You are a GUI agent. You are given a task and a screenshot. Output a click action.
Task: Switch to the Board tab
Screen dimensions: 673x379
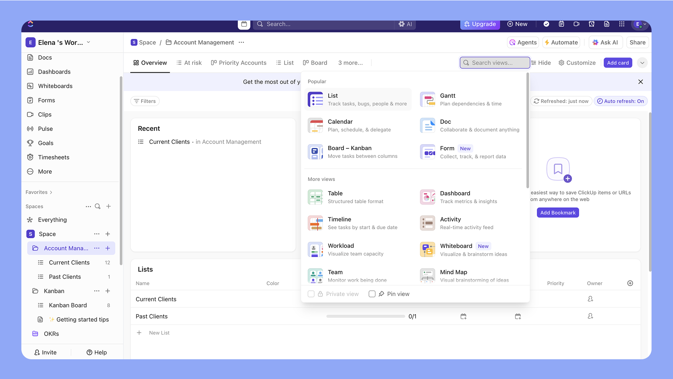tap(315, 63)
